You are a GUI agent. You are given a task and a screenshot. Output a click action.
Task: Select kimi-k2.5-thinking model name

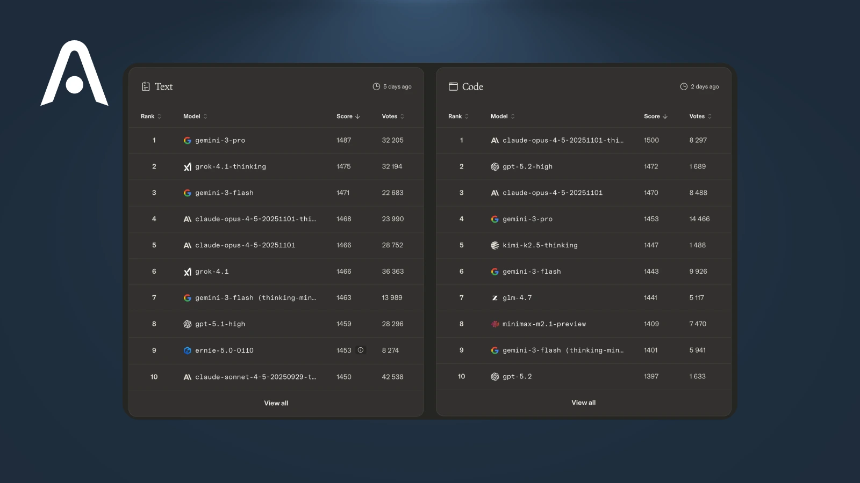click(x=540, y=245)
